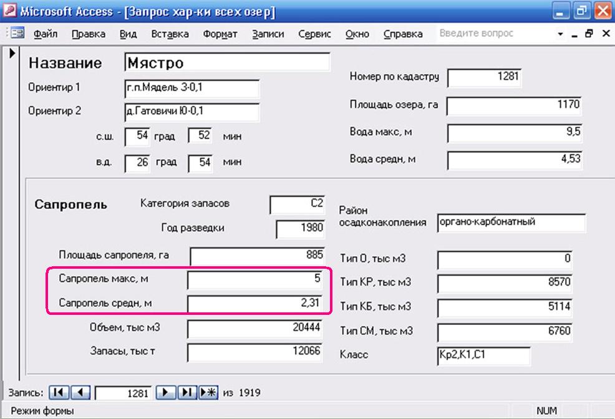Click the Год разведки field 1980
This screenshot has height=419, width=615.
click(x=301, y=228)
